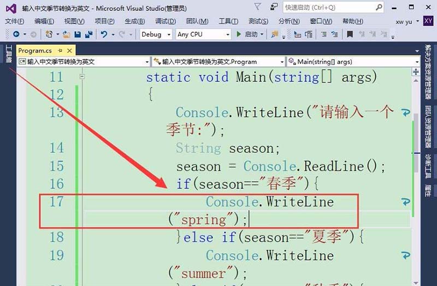The image size is (437, 286).
Task: Click the clear bookmarks icon
Action: (x=384, y=34)
